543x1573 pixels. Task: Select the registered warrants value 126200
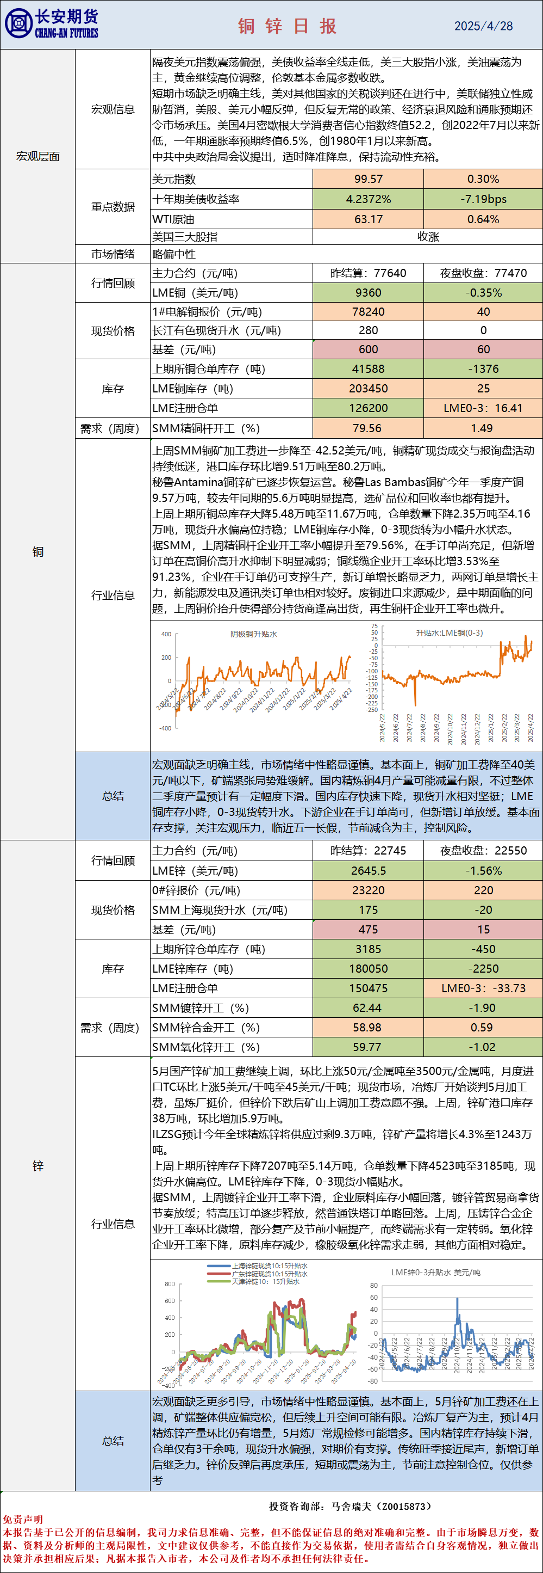click(x=369, y=408)
